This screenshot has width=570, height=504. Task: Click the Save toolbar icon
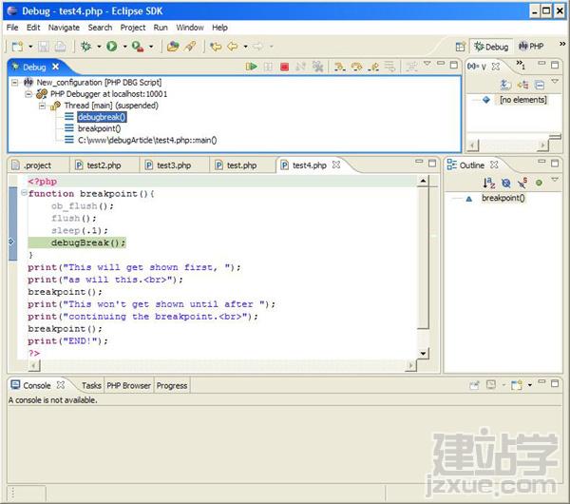click(44, 47)
